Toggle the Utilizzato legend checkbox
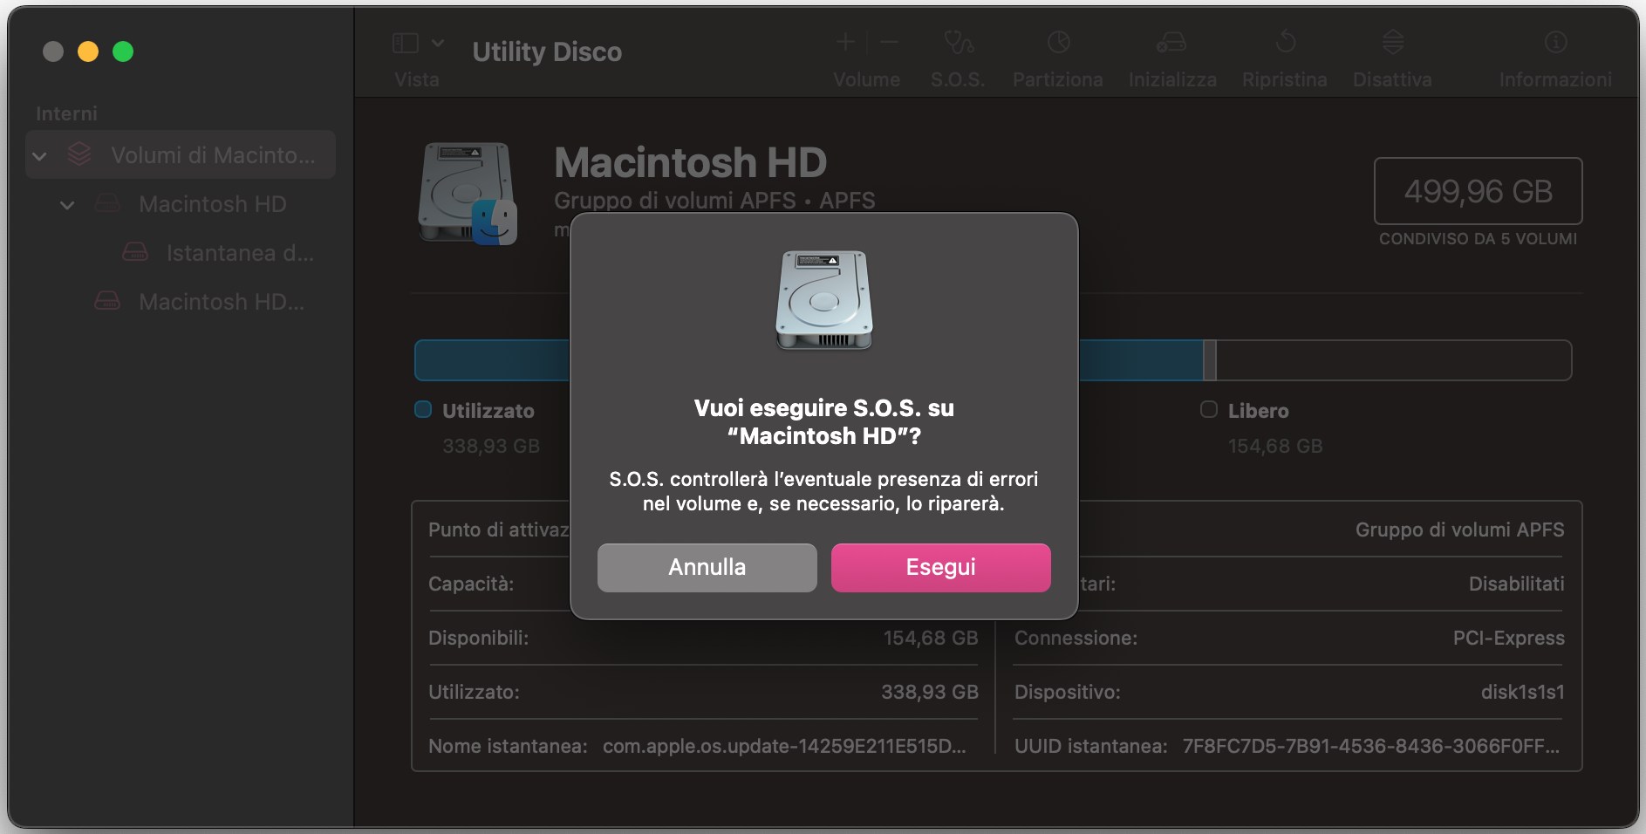Image resolution: width=1646 pixels, height=834 pixels. (423, 409)
